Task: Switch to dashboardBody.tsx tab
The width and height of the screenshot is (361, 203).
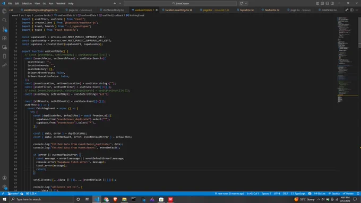Action: point(113,10)
